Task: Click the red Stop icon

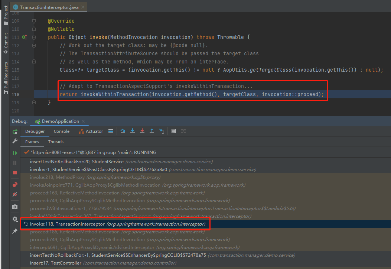Action: tap(15, 173)
